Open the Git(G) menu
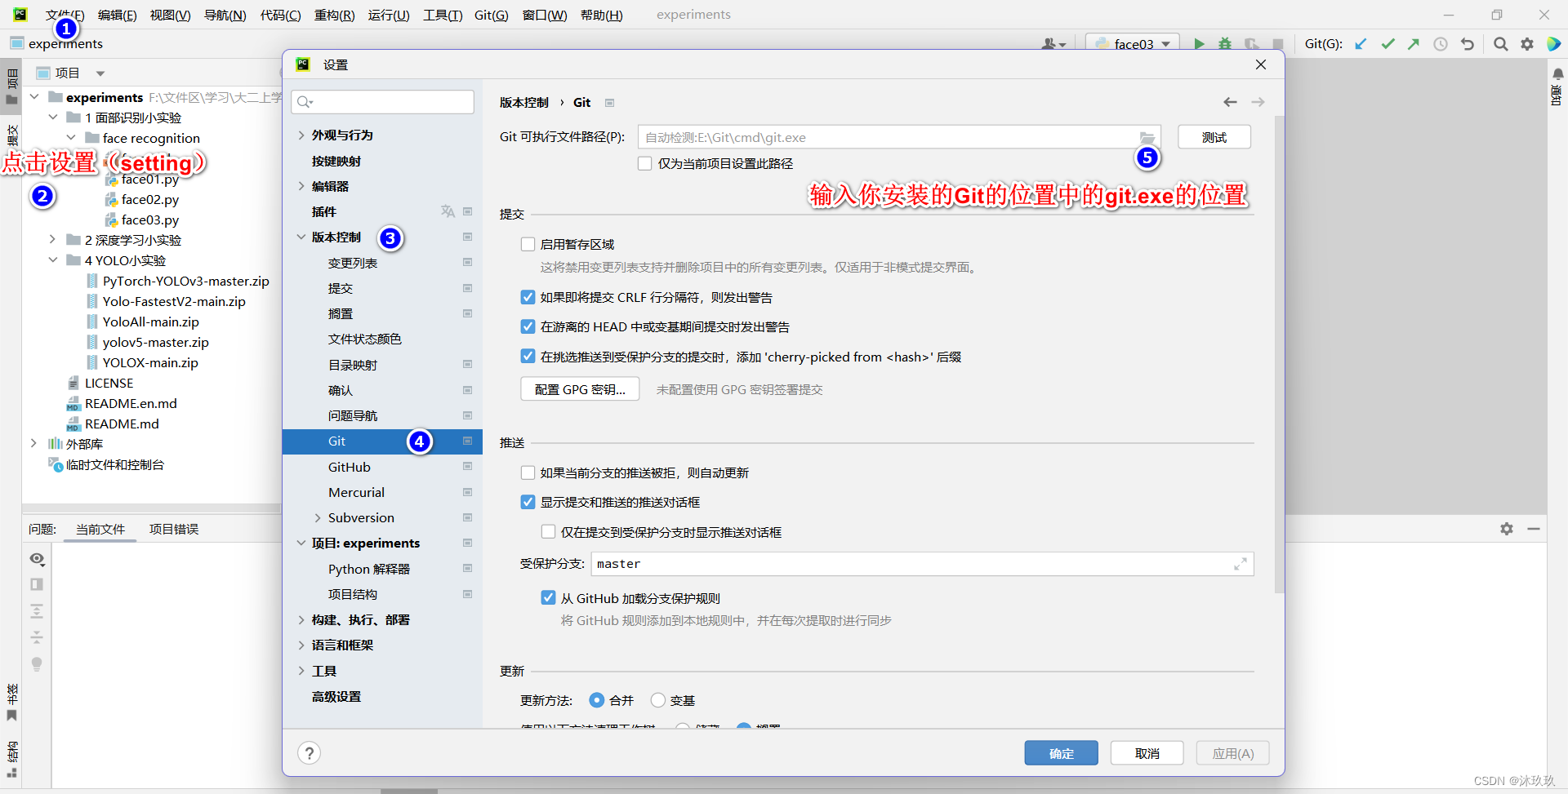The width and height of the screenshot is (1568, 794). [491, 15]
